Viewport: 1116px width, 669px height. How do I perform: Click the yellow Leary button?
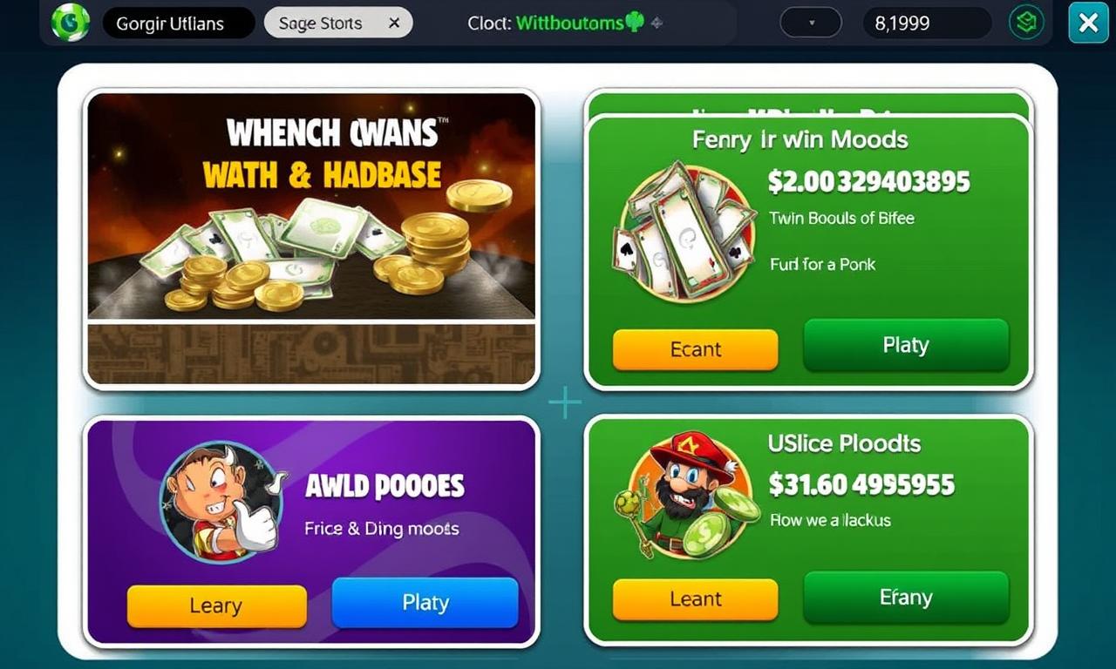coord(216,605)
